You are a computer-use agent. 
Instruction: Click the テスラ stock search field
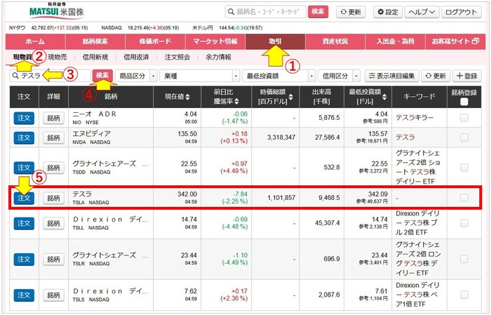click(x=50, y=76)
